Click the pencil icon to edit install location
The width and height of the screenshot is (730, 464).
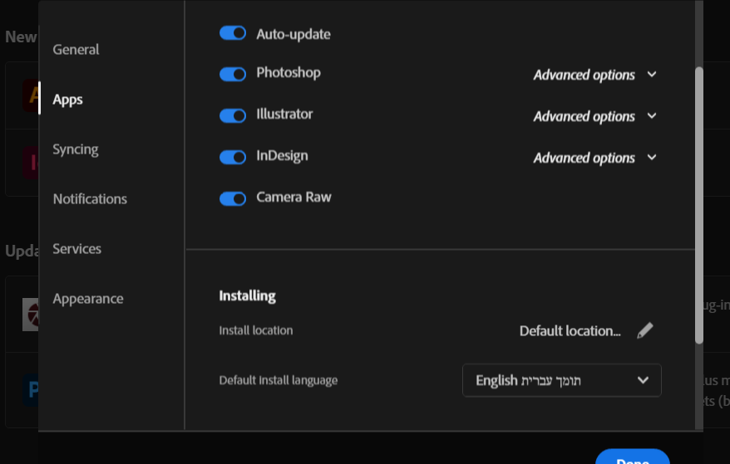click(x=644, y=331)
